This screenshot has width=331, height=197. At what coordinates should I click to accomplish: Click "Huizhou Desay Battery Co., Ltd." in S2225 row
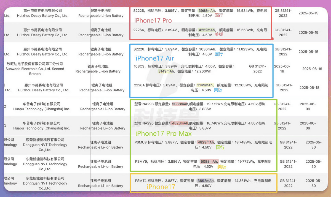click(x=42, y=16)
